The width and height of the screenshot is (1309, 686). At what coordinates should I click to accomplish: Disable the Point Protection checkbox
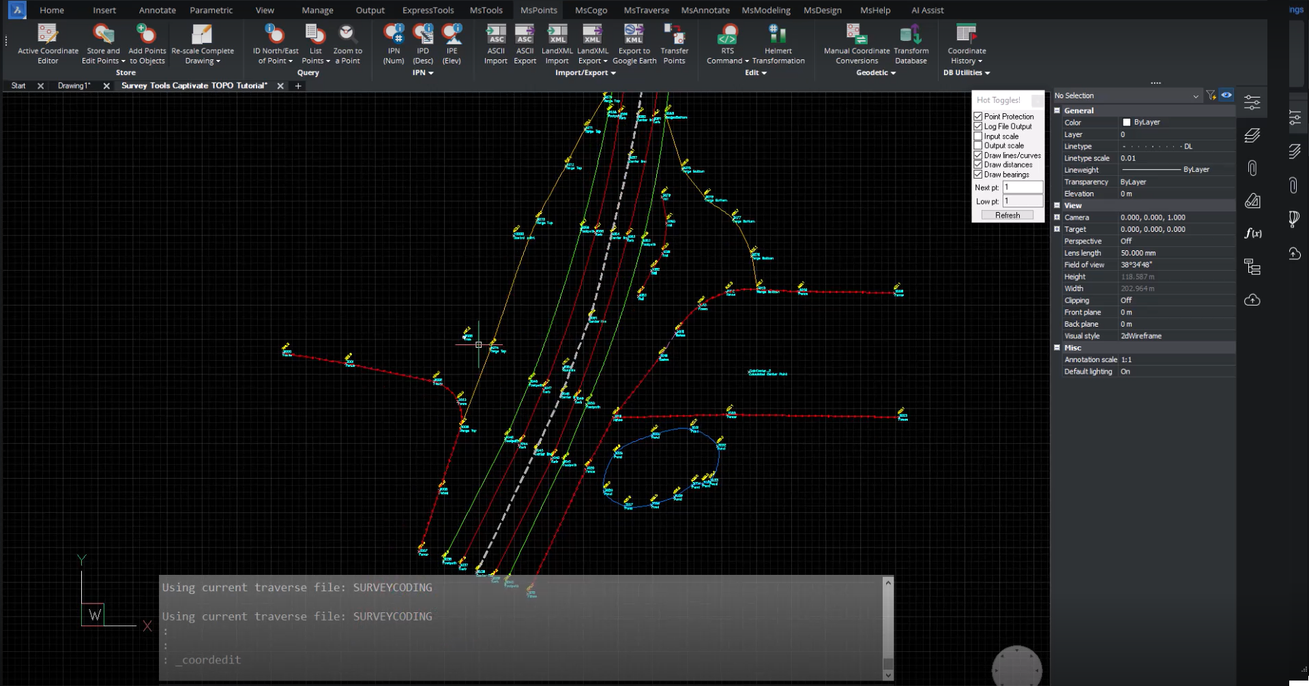pos(978,116)
